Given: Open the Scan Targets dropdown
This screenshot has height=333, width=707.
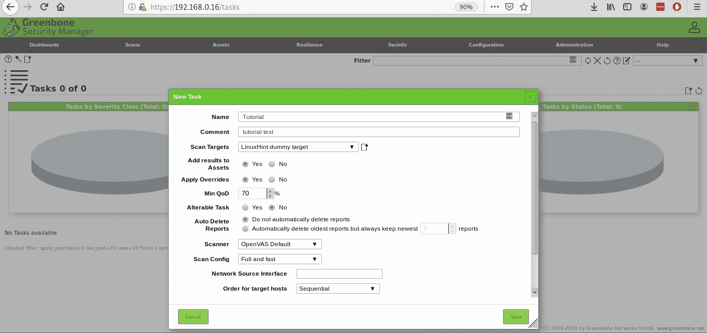Looking at the screenshot, I should coord(298,147).
